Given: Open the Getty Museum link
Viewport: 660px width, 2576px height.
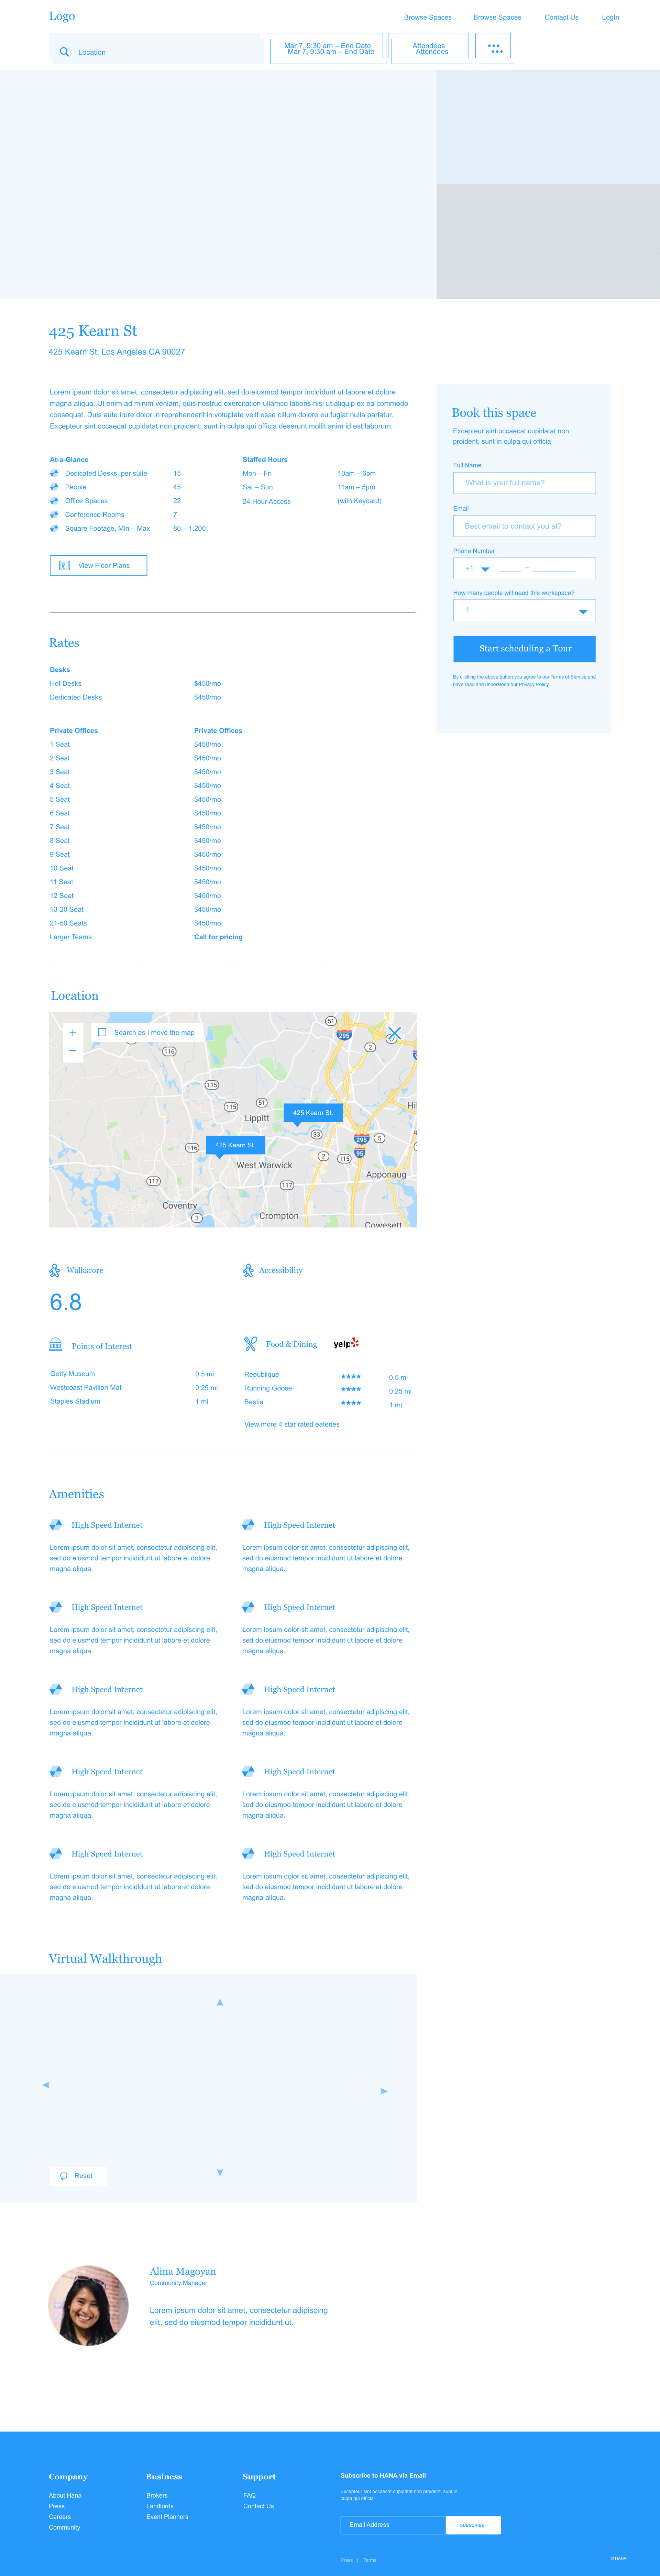Looking at the screenshot, I should pyautogui.click(x=73, y=1374).
